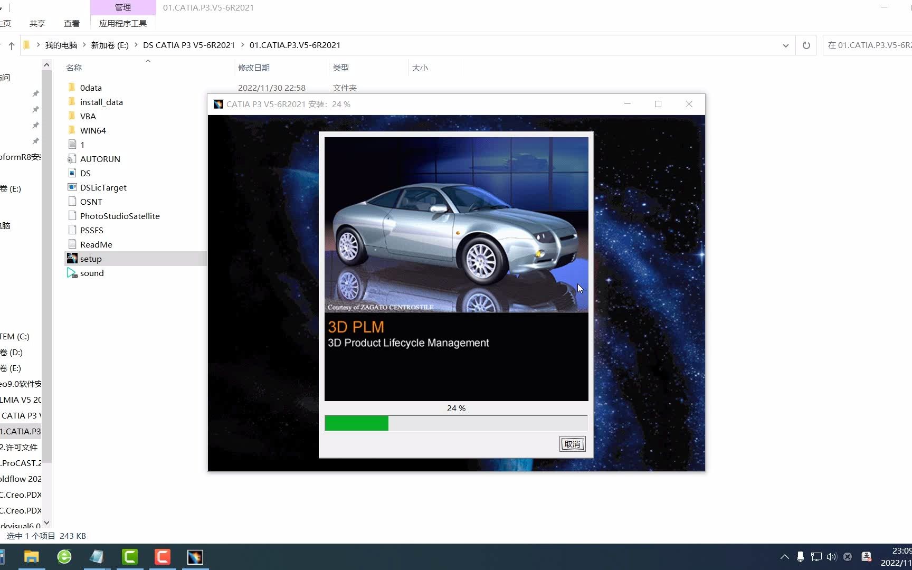Open the green browser taskbar icon
Image resolution: width=912 pixels, height=570 pixels.
pos(64,557)
